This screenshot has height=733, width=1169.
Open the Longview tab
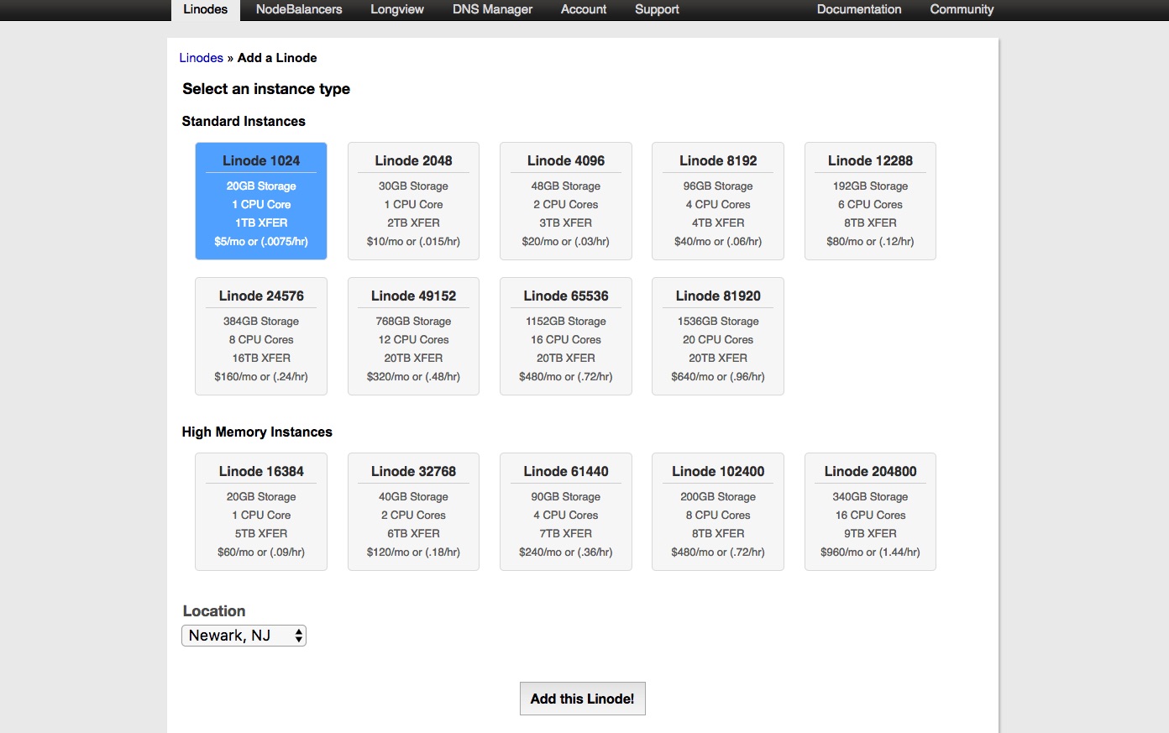[x=397, y=10]
